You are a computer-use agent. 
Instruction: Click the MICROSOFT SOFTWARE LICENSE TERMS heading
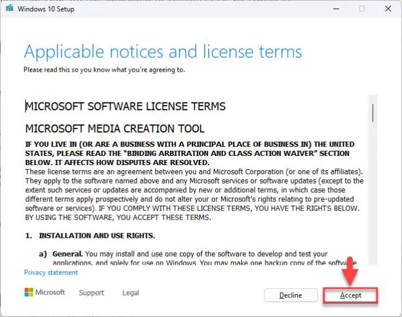pyautogui.click(x=125, y=106)
